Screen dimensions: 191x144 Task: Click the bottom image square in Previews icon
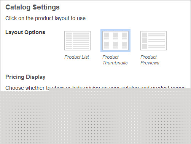click(x=144, y=46)
